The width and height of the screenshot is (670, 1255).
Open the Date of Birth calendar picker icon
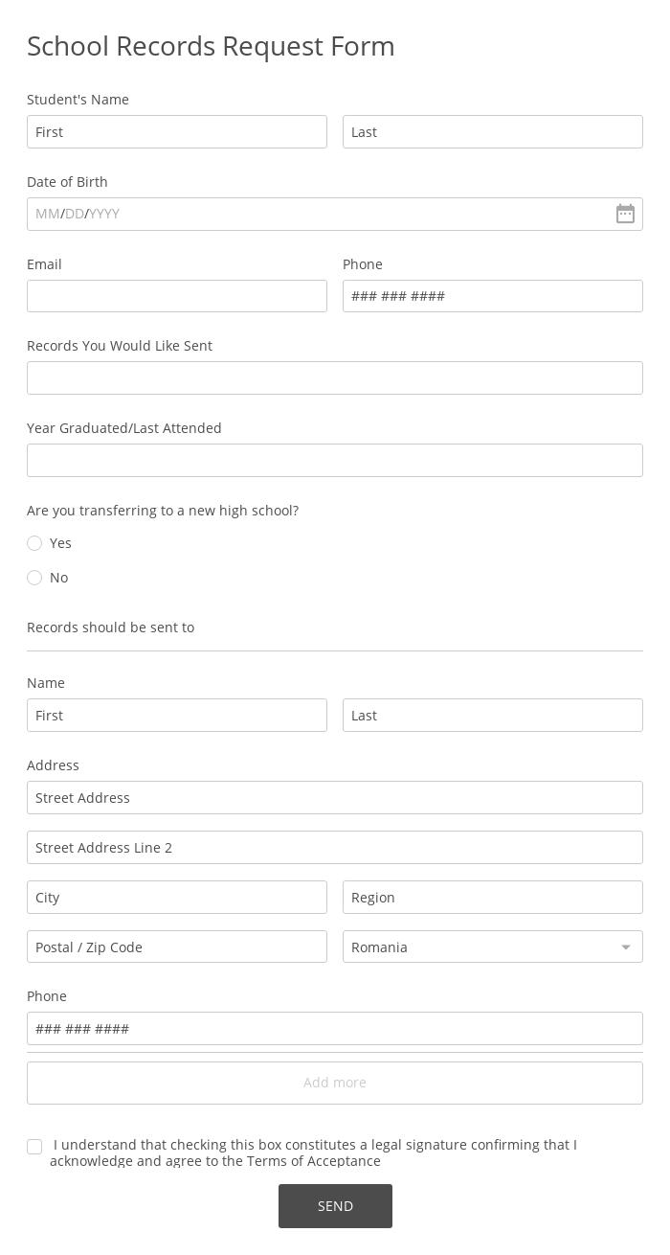(625, 214)
